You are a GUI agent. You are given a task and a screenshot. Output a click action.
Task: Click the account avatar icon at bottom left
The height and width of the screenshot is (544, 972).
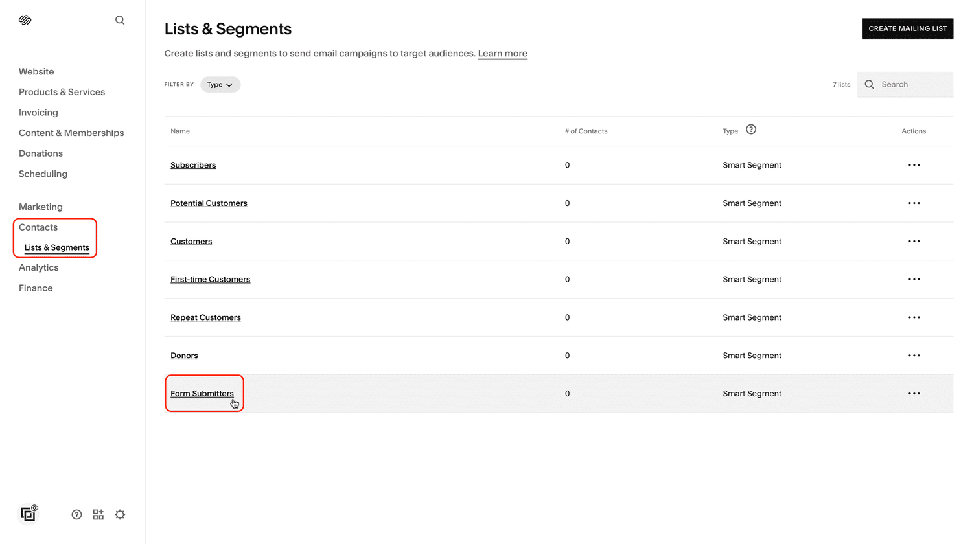coord(28,514)
